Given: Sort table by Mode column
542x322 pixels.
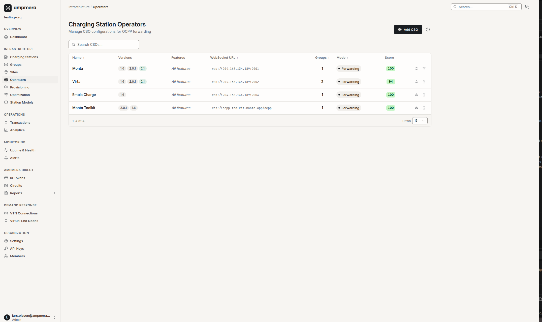Looking at the screenshot, I should coord(342,58).
